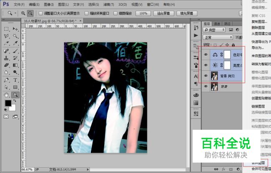Reset to default black and white colors
271x173 pixels.
[x=5, y=110]
